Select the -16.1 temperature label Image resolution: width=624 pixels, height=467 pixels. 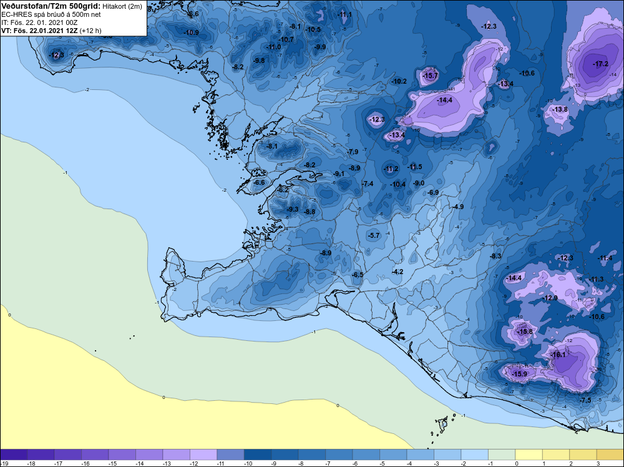coord(558,355)
